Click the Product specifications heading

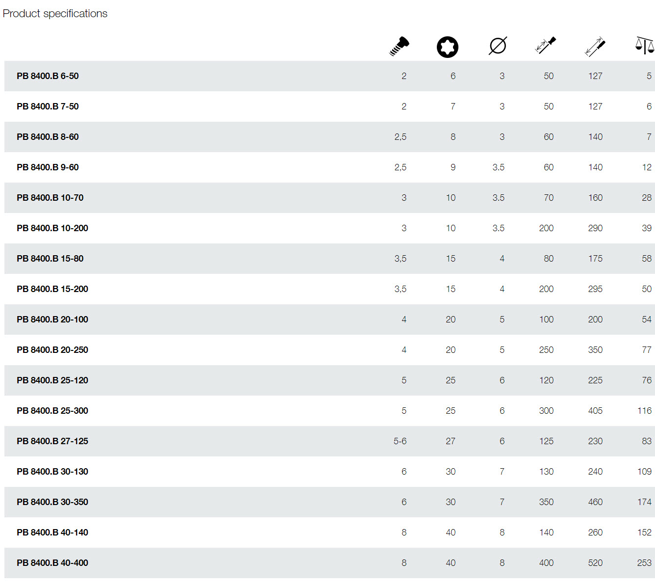55,14
